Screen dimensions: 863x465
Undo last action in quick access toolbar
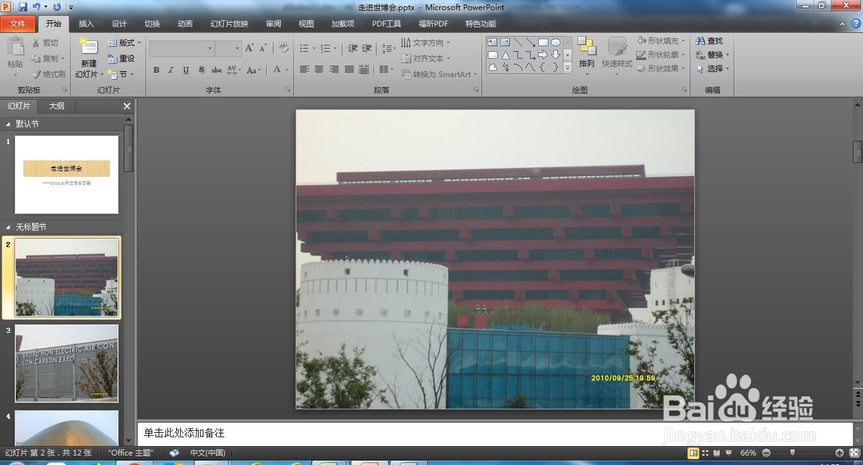click(37, 7)
